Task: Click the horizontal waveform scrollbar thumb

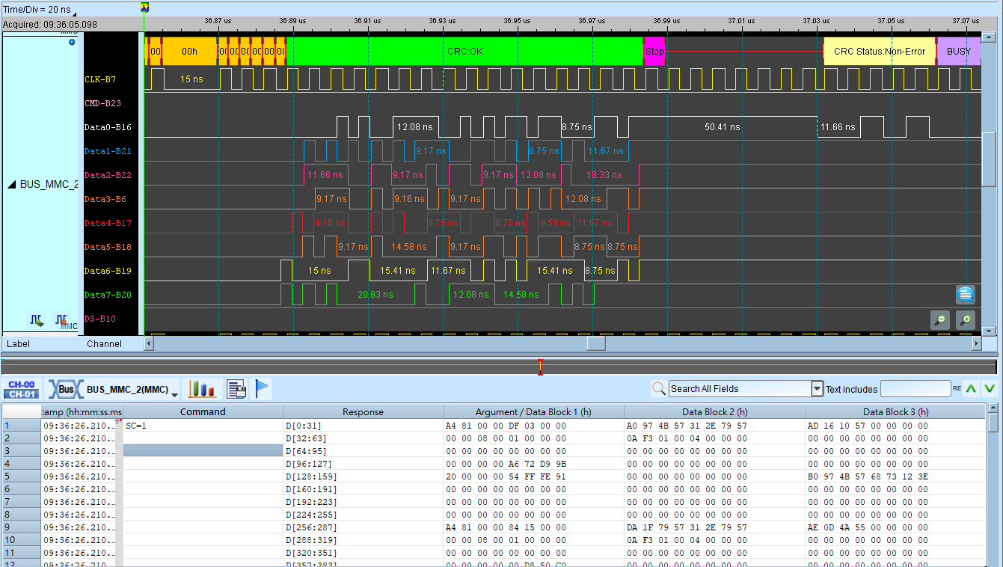Action: click(596, 343)
